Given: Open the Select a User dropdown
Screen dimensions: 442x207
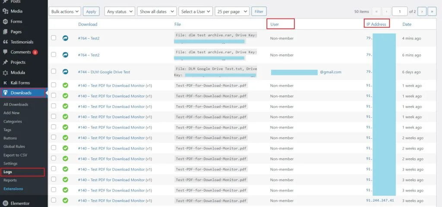Looking at the screenshot, I should [x=196, y=12].
